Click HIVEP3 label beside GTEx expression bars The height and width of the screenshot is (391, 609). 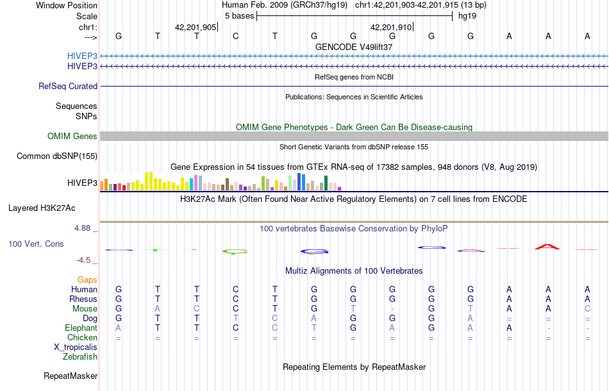tap(82, 183)
